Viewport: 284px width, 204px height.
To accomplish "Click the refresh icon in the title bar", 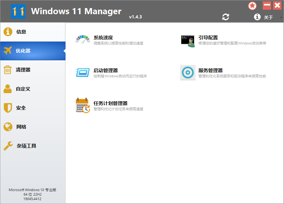I will (x=226, y=17).
